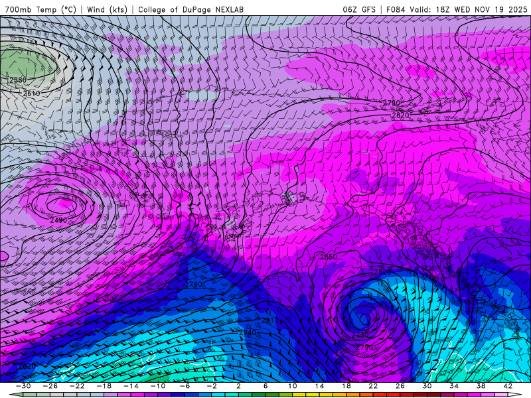Click the 38 colorbar scale label
The width and height of the screenshot is (531, 398).
click(x=481, y=386)
